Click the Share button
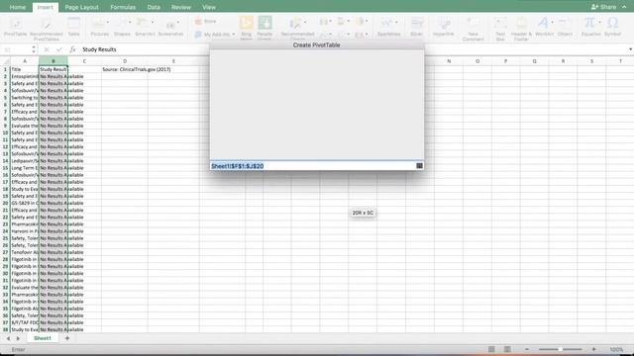 click(603, 7)
